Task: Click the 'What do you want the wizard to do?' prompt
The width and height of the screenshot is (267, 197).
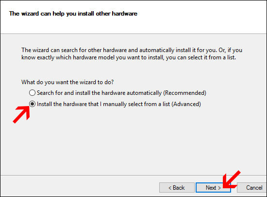Action: click(x=67, y=82)
